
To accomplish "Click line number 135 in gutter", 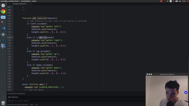I will [9, 84].
